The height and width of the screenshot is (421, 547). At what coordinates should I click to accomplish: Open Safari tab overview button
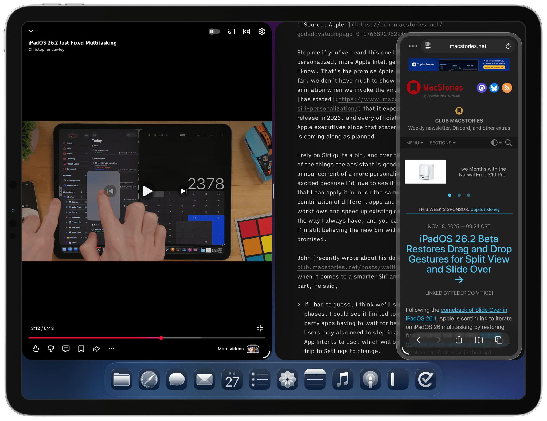click(498, 340)
